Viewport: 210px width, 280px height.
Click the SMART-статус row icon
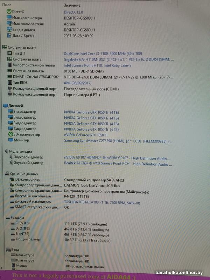click(12, 207)
